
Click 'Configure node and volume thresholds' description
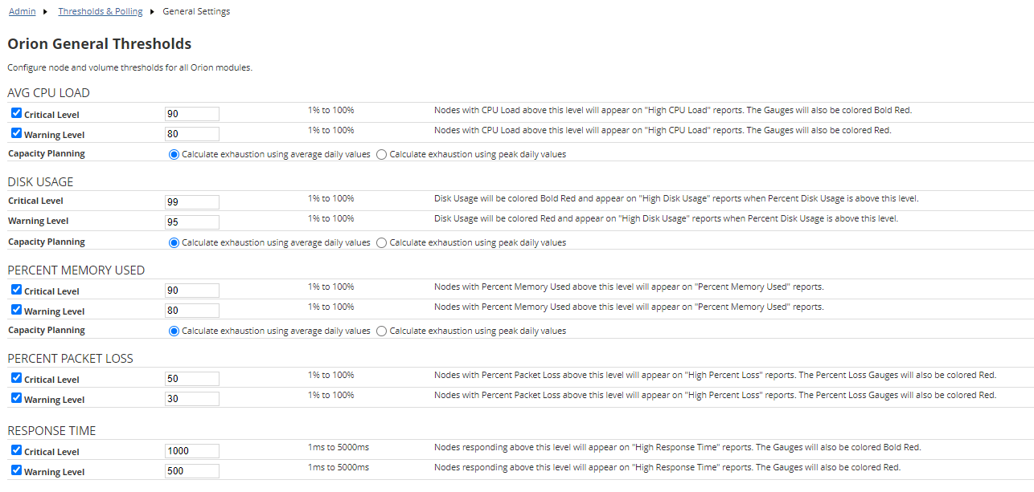(130, 67)
